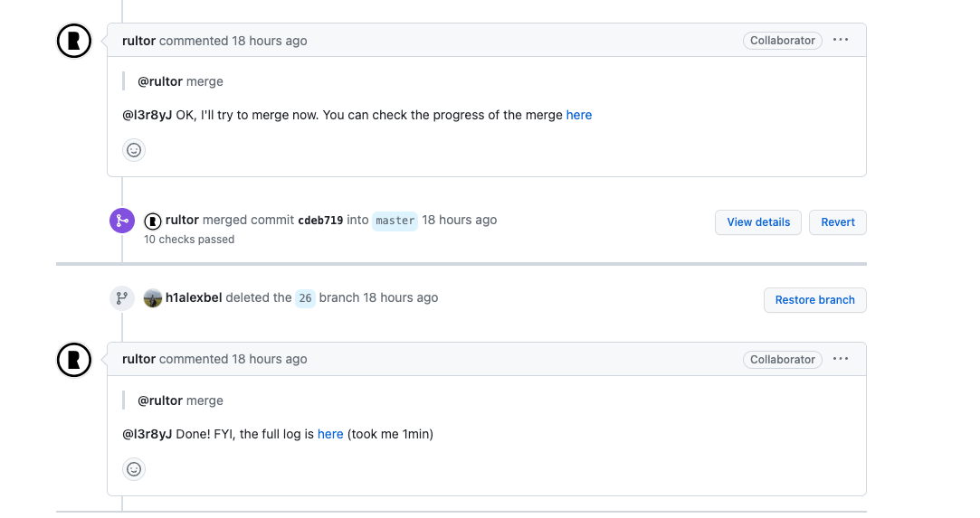Click the purple merged commit icon
The width and height of the screenshot is (980, 518).
[122, 221]
